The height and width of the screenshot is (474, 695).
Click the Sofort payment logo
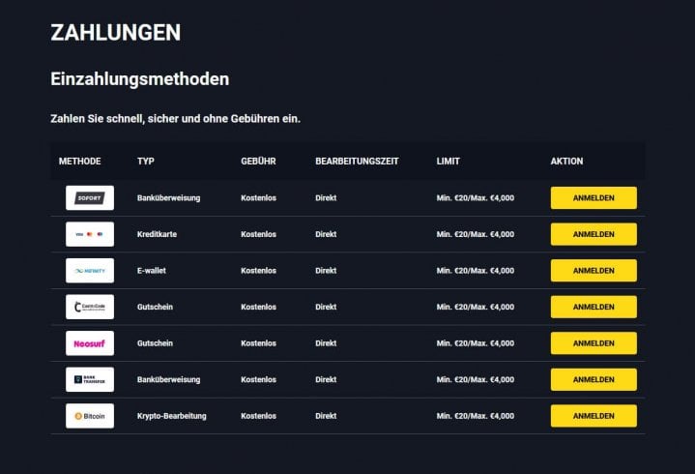pos(90,197)
